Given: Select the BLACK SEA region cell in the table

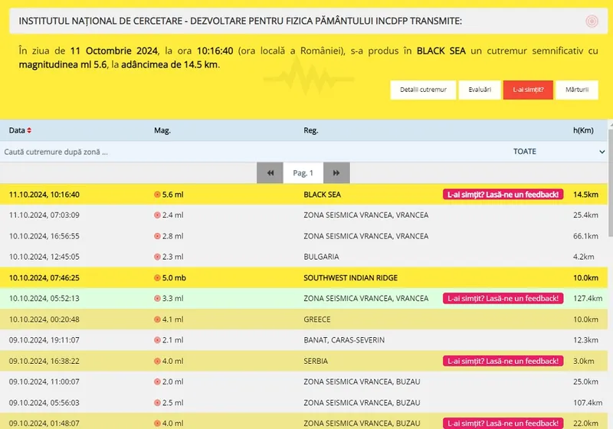Looking at the screenshot, I should [322, 195].
